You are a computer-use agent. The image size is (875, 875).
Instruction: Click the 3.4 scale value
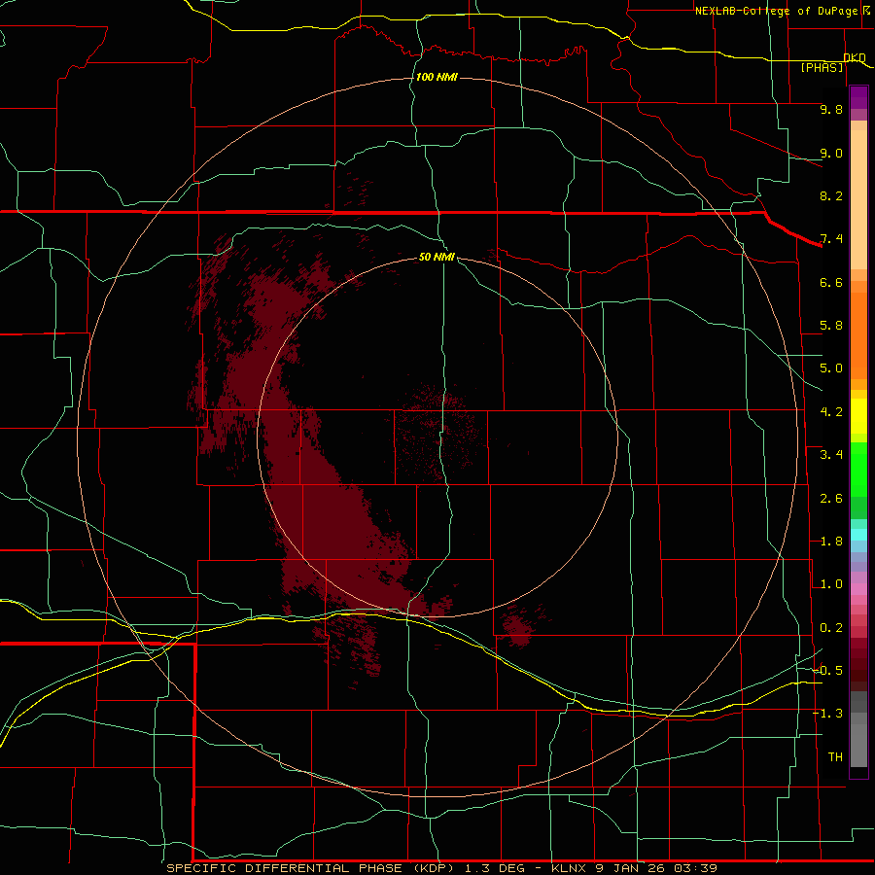(831, 455)
